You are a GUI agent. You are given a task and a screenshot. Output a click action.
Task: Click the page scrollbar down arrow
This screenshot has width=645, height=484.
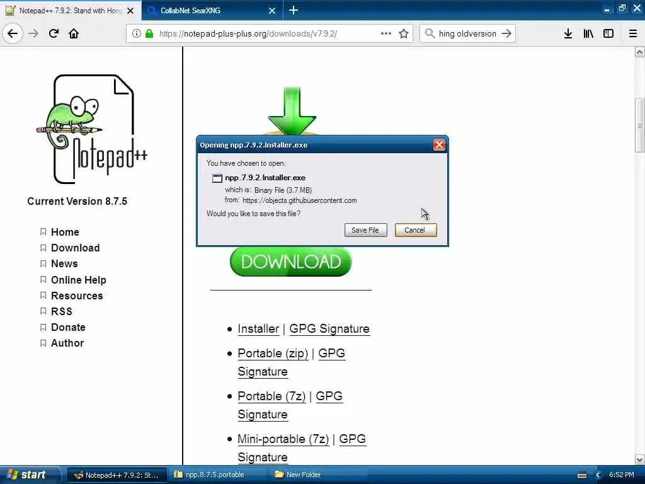(x=640, y=459)
